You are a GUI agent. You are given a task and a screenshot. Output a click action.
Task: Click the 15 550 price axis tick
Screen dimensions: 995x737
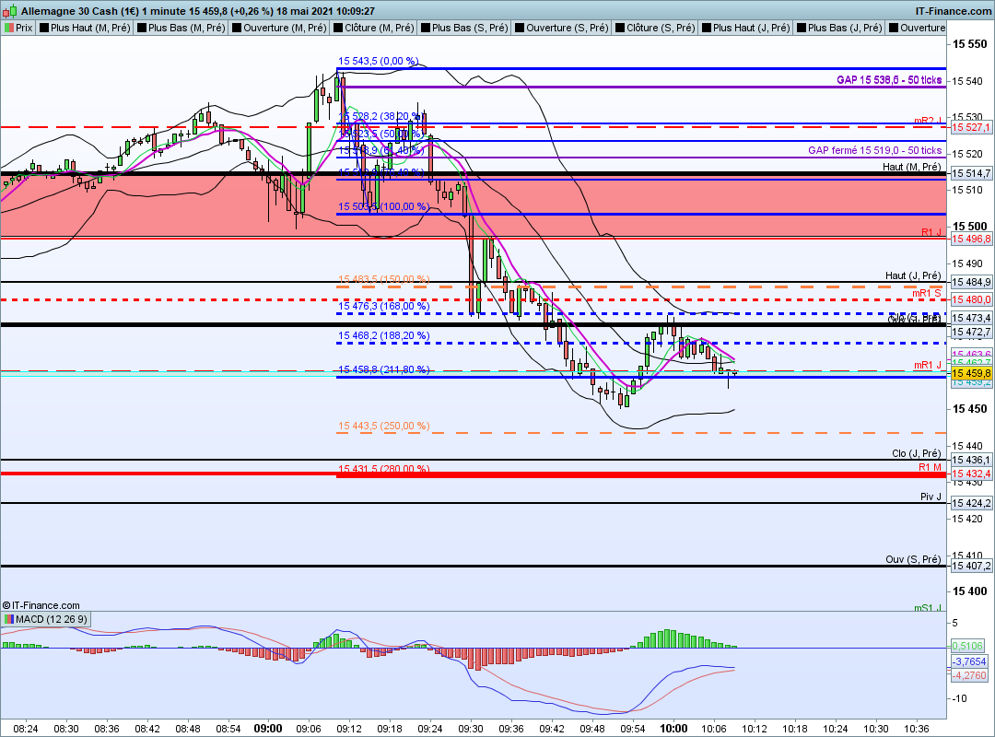click(970, 44)
